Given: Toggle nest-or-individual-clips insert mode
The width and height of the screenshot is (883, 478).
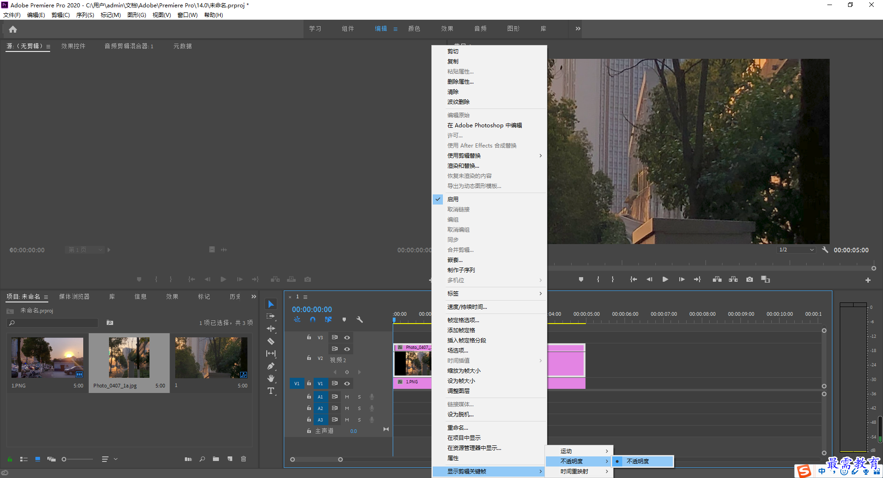Looking at the screenshot, I should pyautogui.click(x=297, y=319).
